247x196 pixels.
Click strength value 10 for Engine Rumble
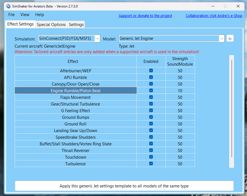(x=180, y=91)
